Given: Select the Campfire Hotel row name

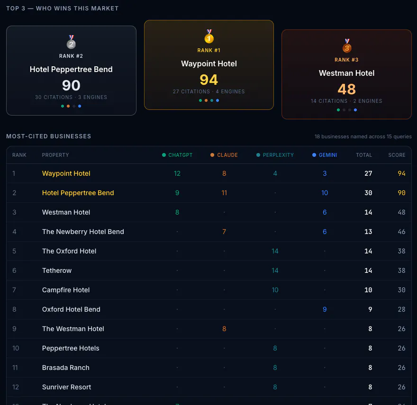Looking at the screenshot, I should (x=66, y=290).
